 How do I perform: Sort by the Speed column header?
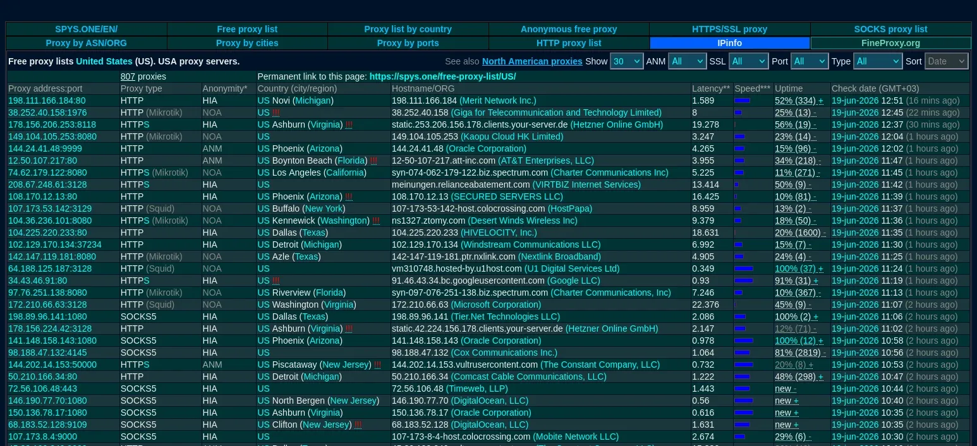pyautogui.click(x=753, y=88)
